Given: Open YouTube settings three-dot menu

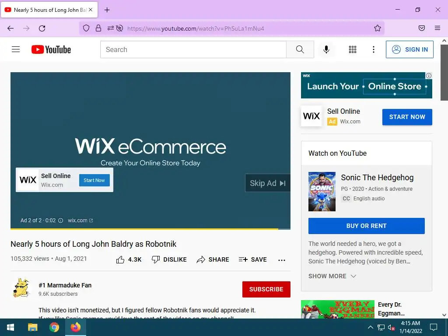Looking at the screenshot, I should pyautogui.click(x=374, y=49).
